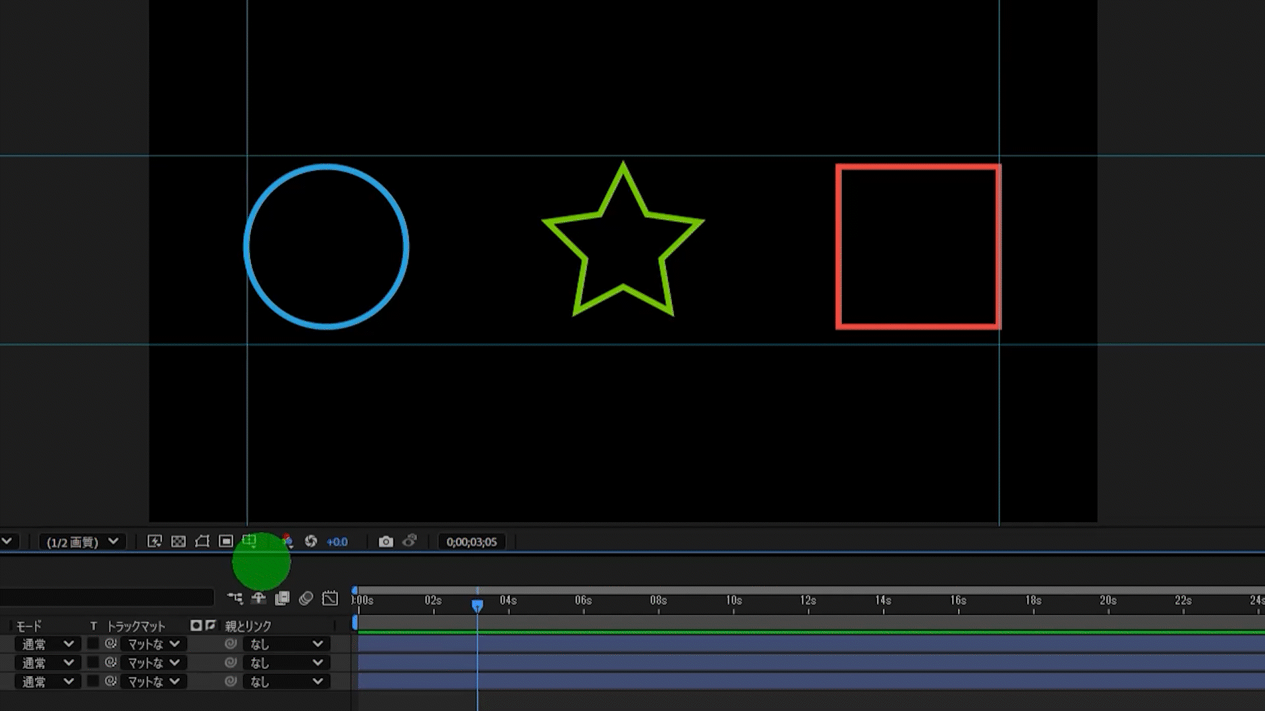Click track matte pick whip on third row

111,681
